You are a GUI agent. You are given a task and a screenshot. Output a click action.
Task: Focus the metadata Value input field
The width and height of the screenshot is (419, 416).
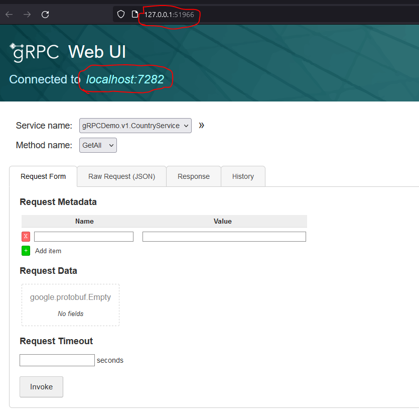224,237
